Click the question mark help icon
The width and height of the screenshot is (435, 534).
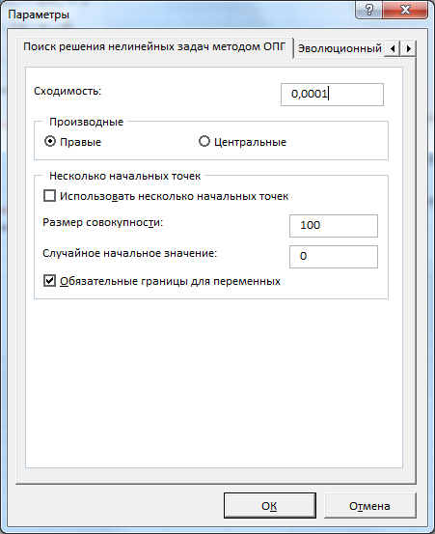click(369, 10)
